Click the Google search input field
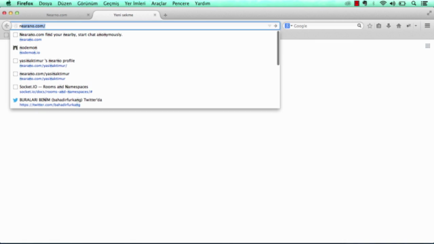Screen dimensions: 434x244 [x=324, y=26]
